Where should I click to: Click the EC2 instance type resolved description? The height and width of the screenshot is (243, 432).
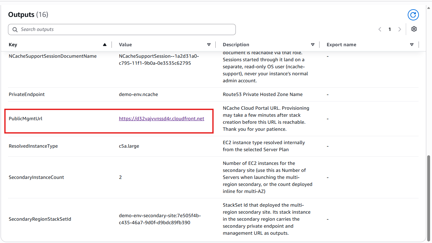[264, 146]
